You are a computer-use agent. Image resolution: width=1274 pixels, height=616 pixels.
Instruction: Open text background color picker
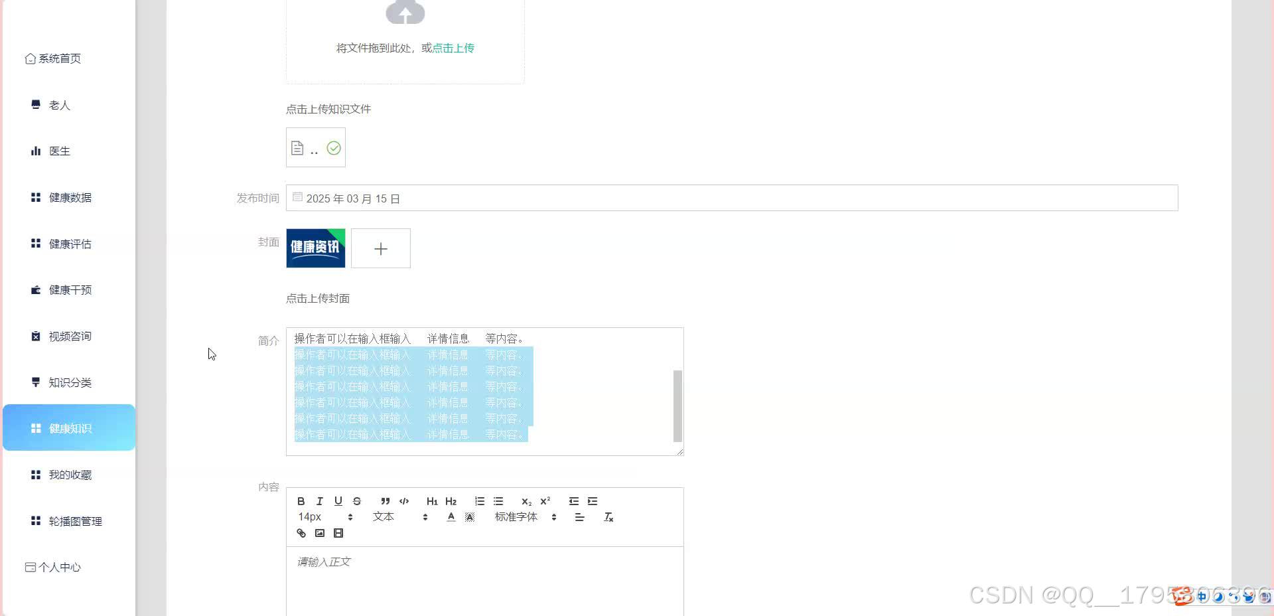(x=470, y=517)
